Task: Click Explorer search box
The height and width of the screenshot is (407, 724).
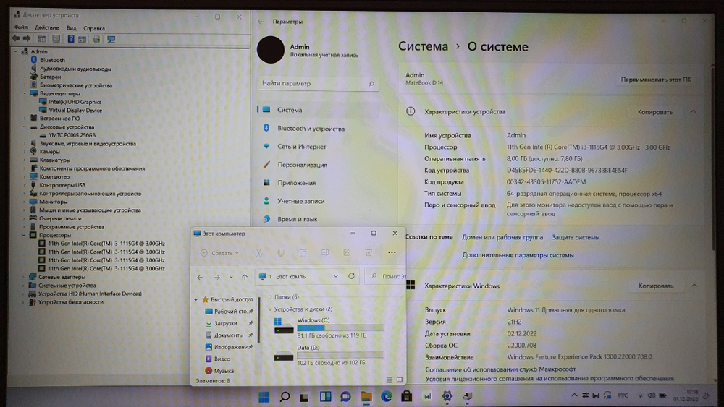Action: (x=386, y=276)
